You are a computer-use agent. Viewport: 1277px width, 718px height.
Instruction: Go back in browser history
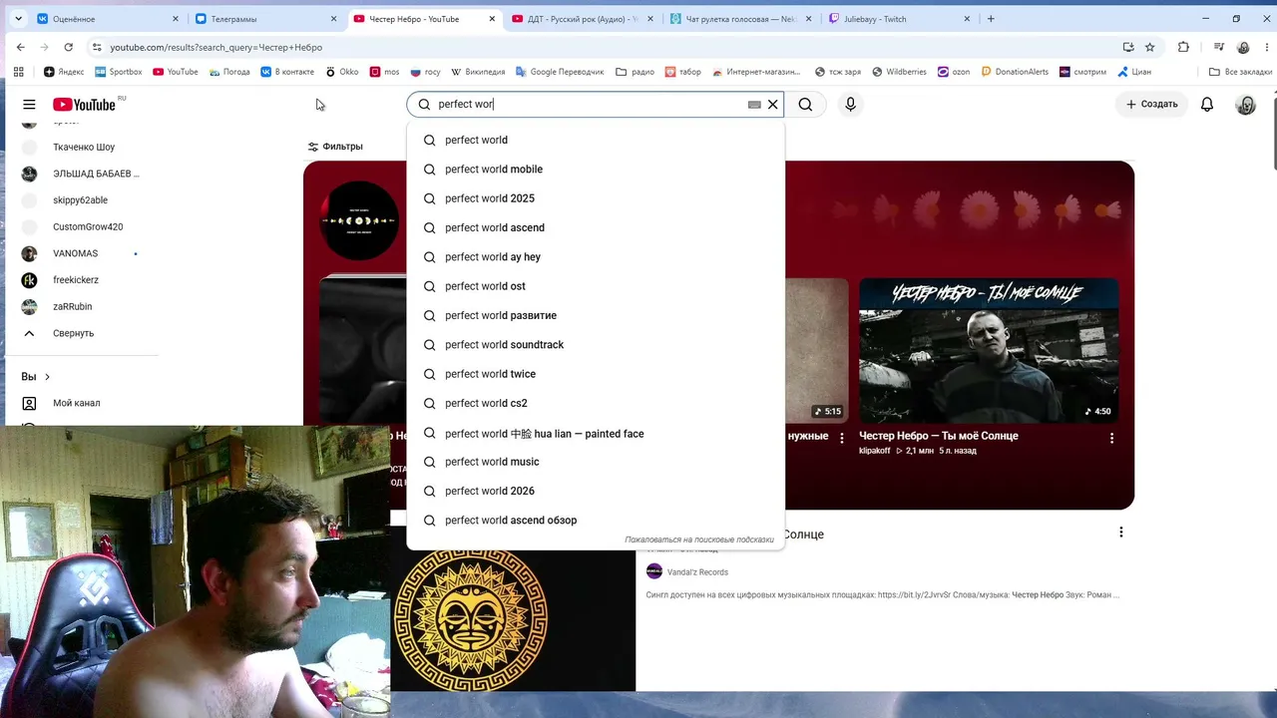[x=20, y=47]
